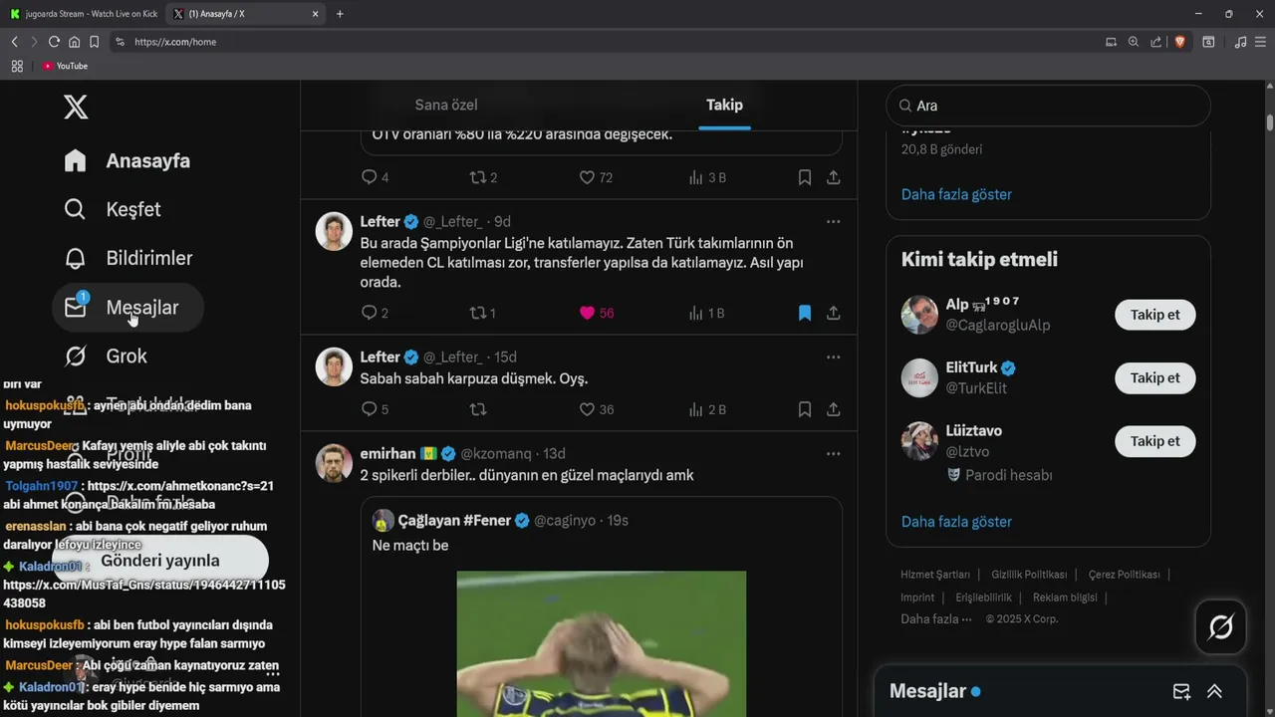Screen dimensions: 1275x717
Task: Open Mesajlar in sidebar
Action: point(127,307)
